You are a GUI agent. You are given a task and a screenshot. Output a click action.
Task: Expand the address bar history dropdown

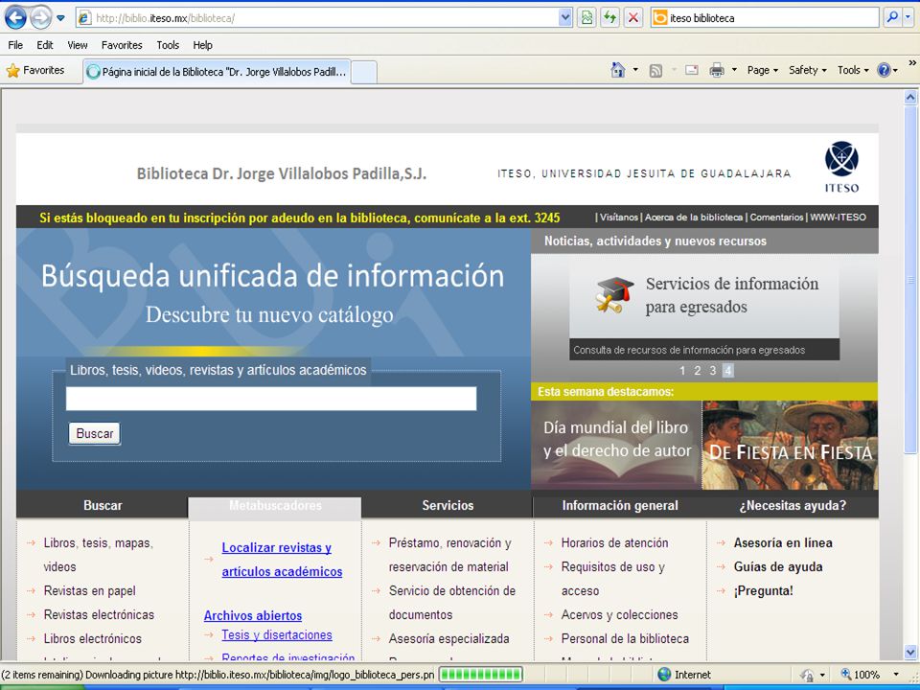565,18
